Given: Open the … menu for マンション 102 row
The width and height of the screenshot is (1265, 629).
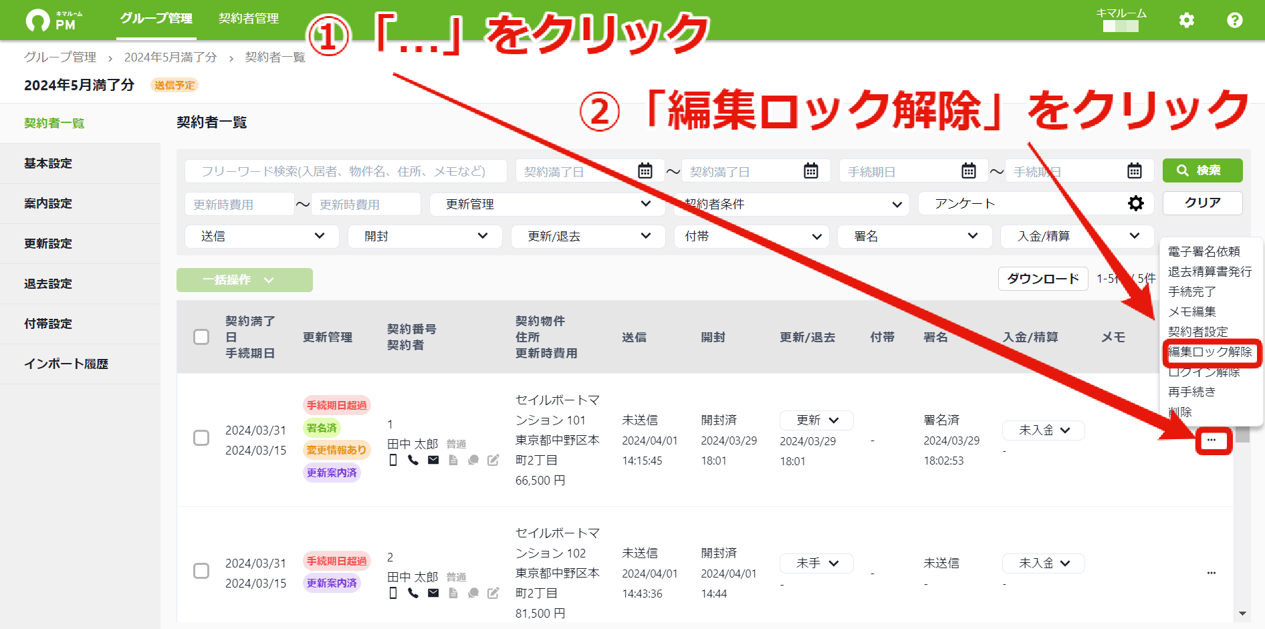Looking at the screenshot, I should (1212, 573).
